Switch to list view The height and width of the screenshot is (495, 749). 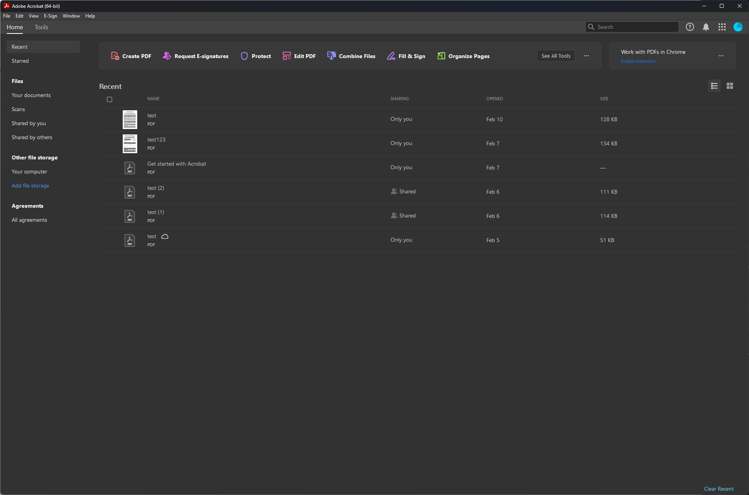[714, 86]
